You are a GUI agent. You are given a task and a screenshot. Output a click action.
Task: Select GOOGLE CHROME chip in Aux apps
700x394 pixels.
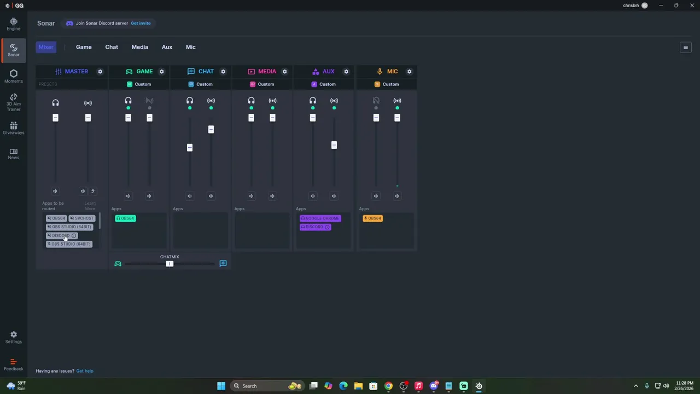point(320,218)
